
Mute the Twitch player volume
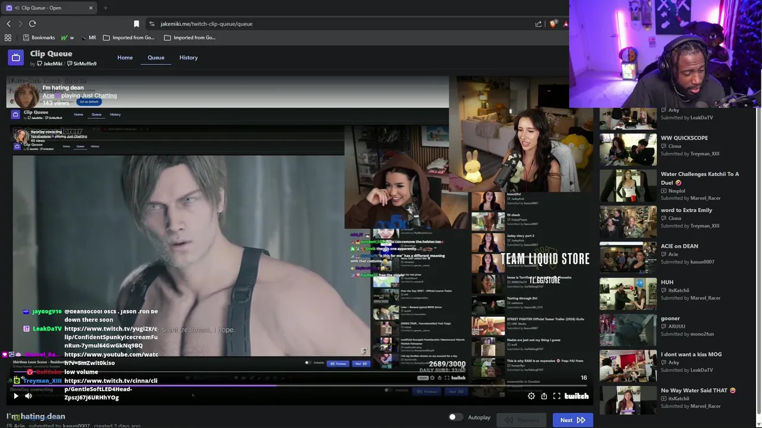pyautogui.click(x=28, y=396)
